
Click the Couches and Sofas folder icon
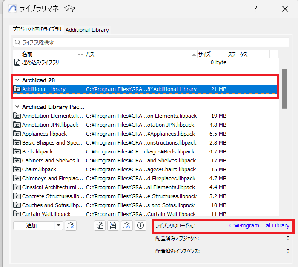(17, 205)
